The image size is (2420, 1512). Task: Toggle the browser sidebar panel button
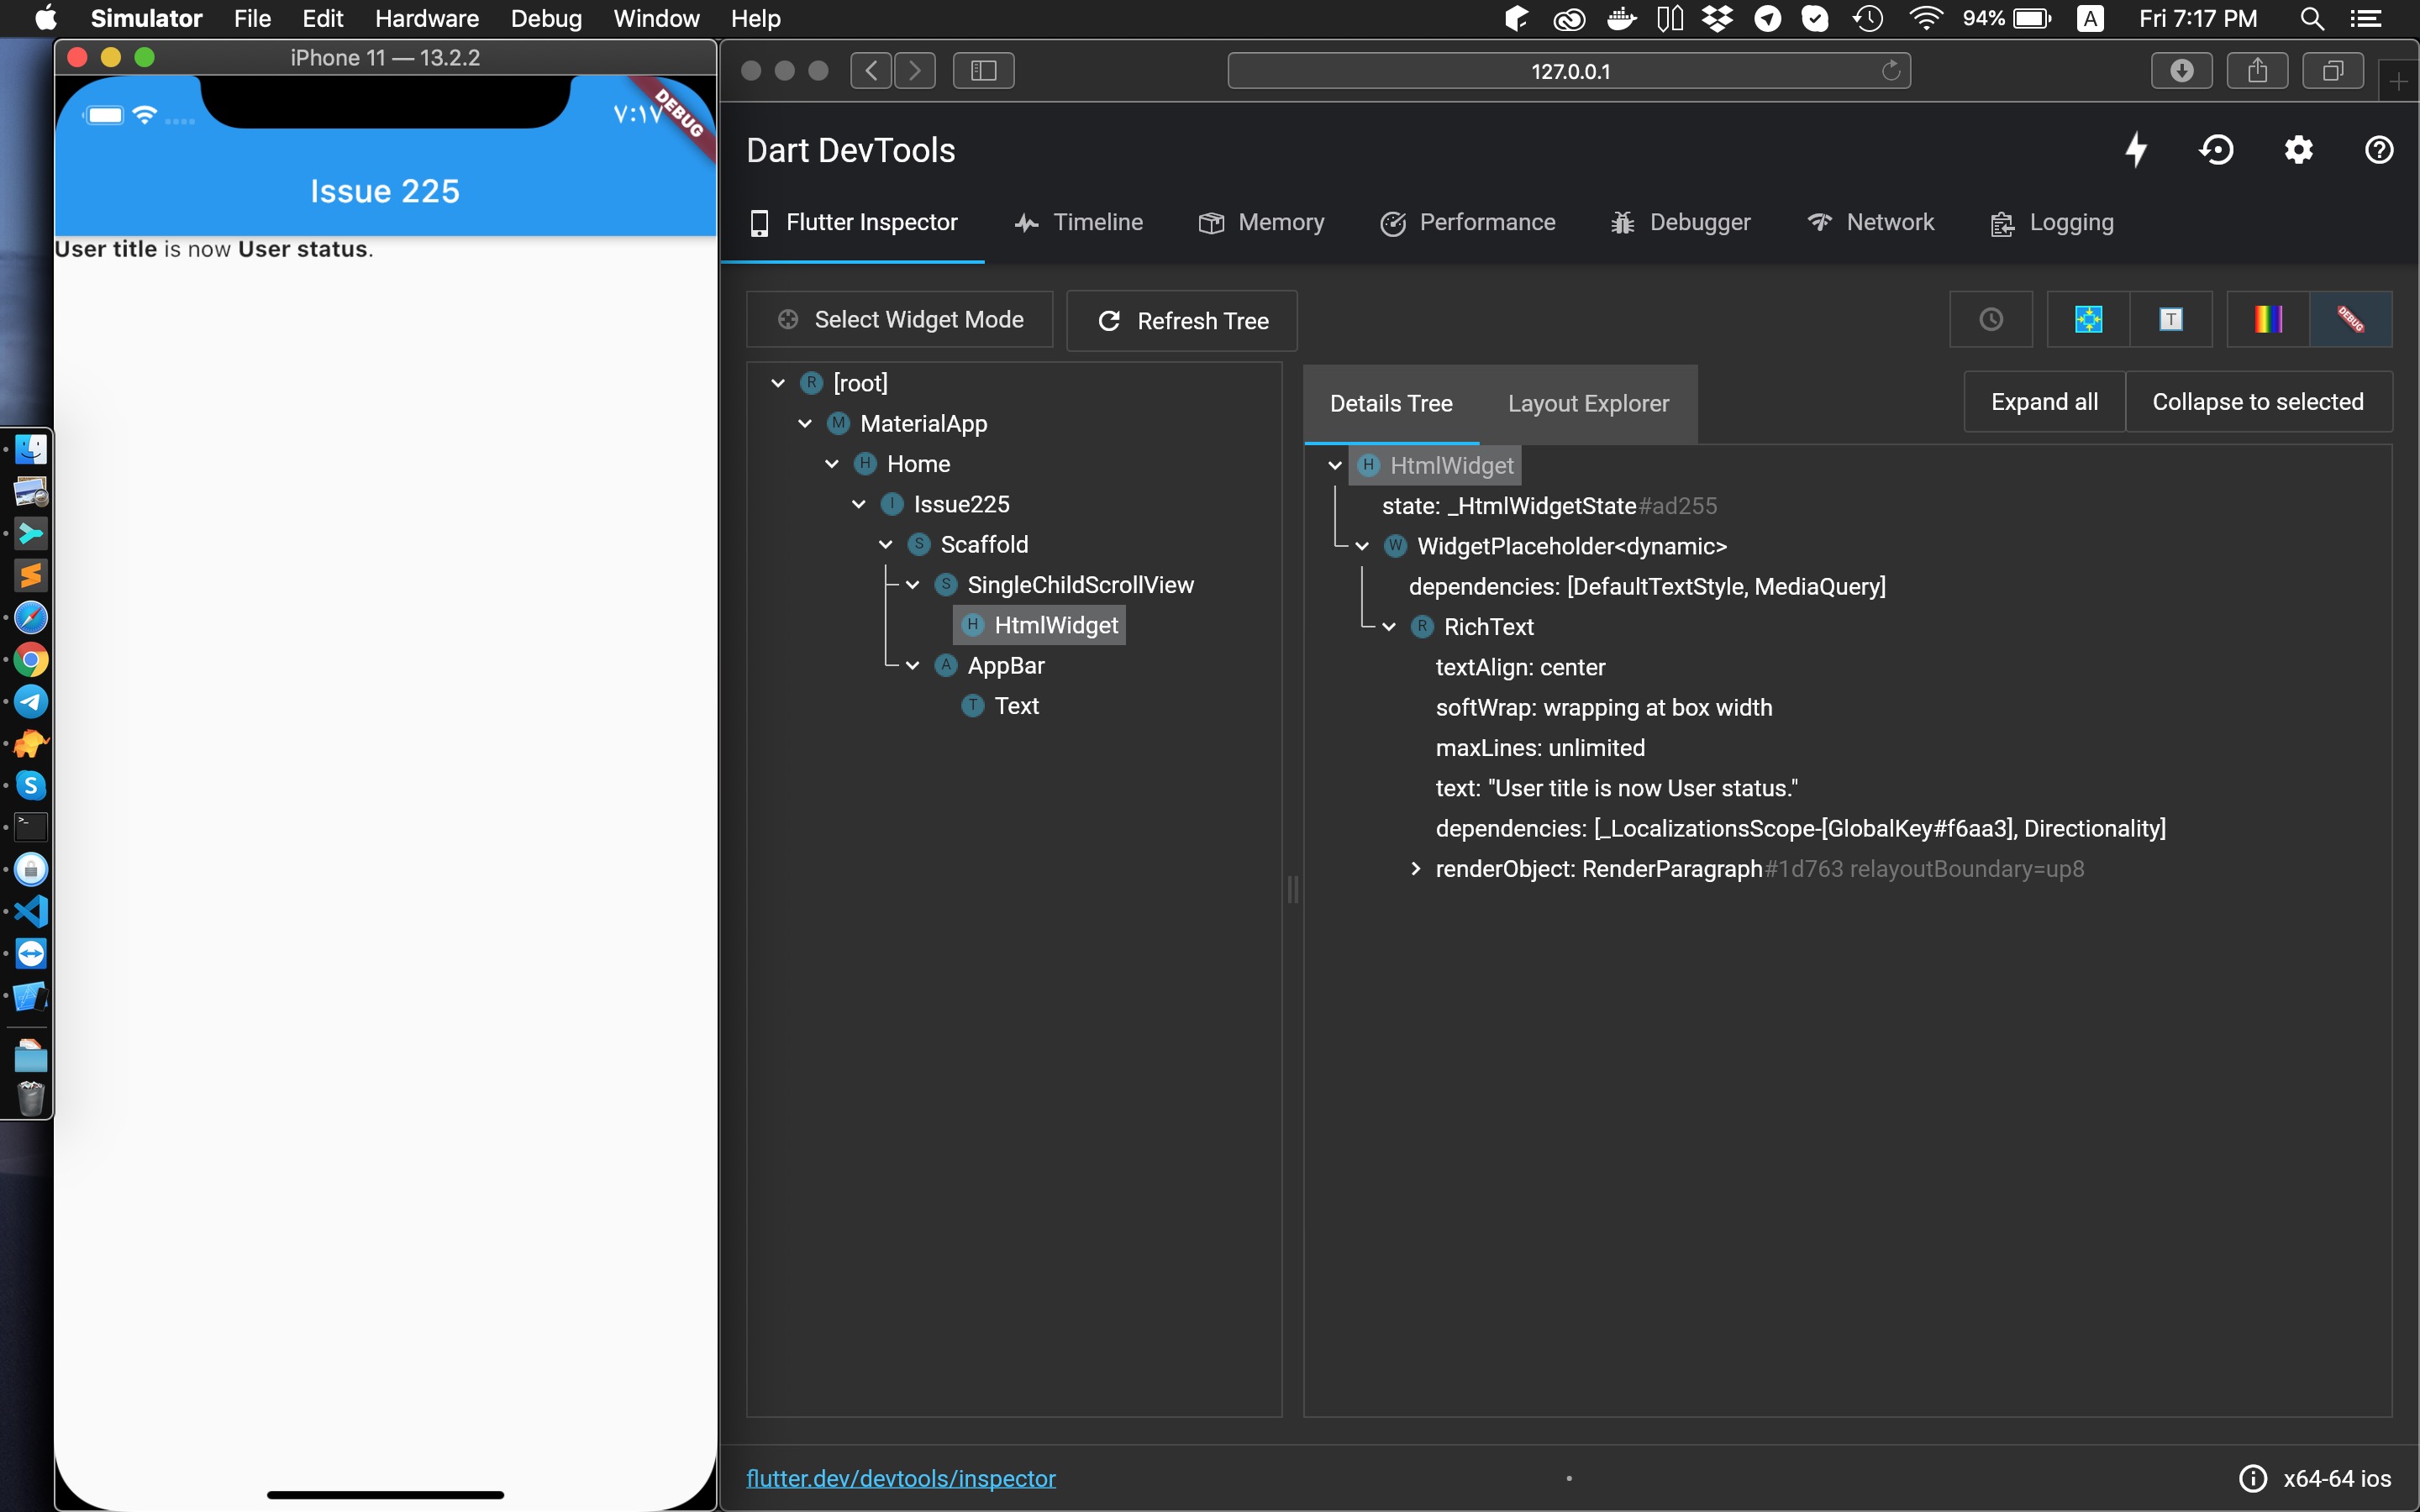(983, 70)
